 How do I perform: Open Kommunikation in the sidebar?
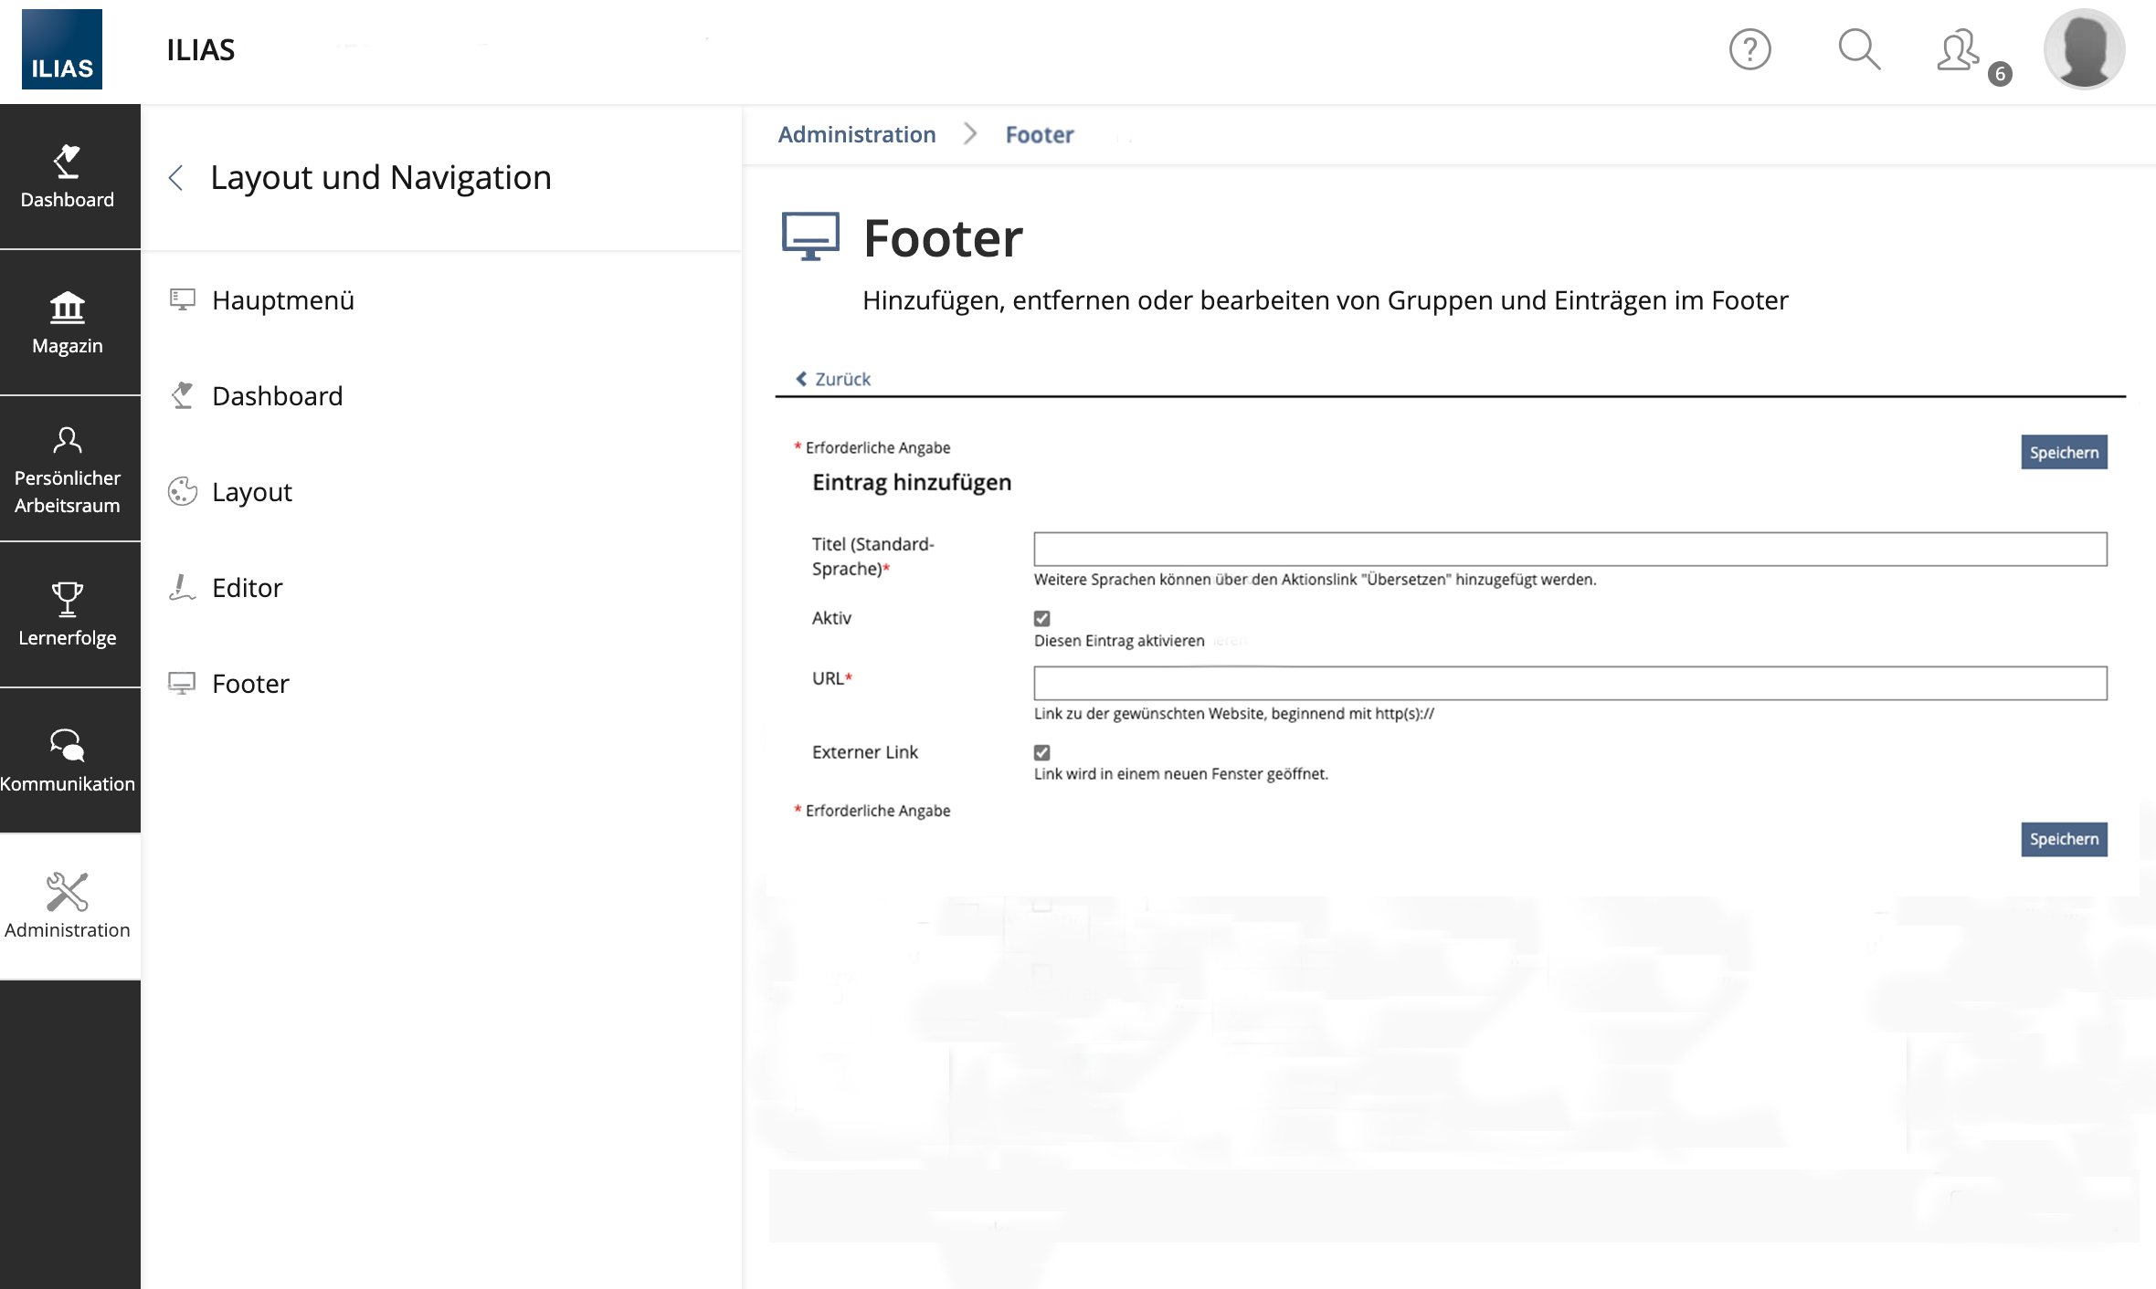click(x=68, y=760)
